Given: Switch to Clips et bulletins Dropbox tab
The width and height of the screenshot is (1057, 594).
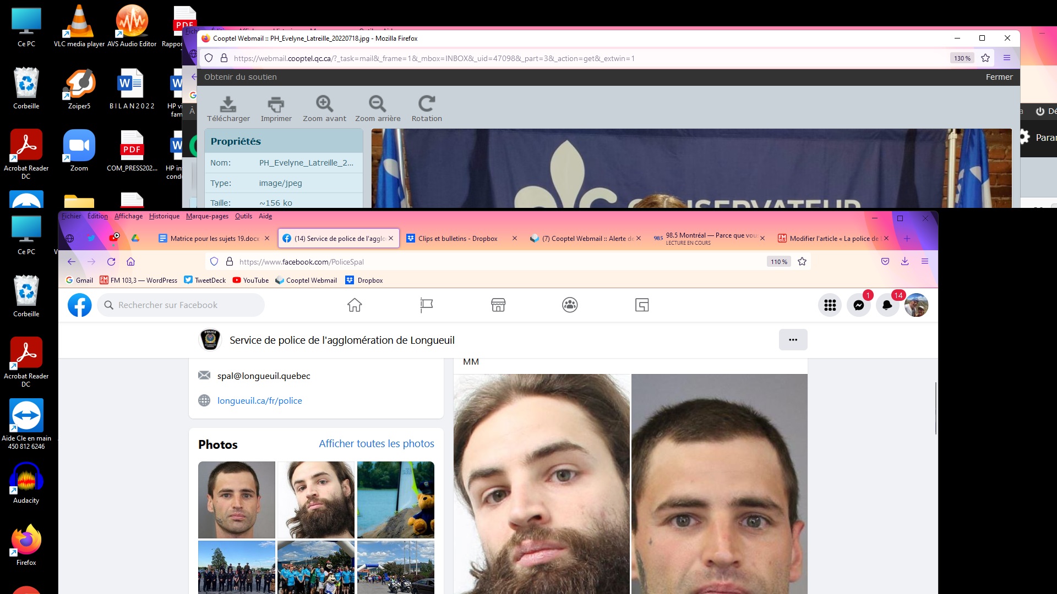Looking at the screenshot, I should click(x=457, y=239).
